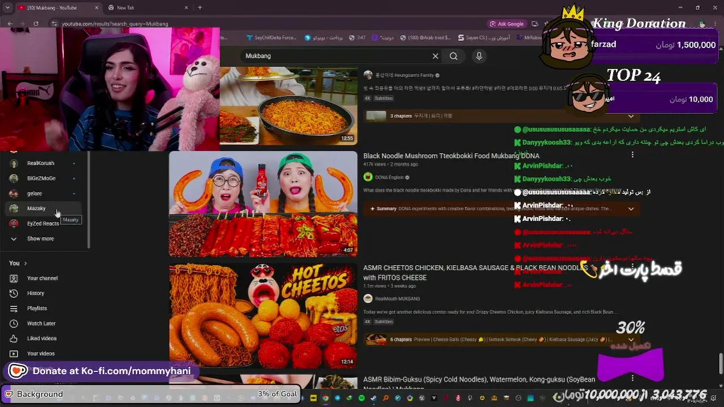
Task: Start voice search with the microphone icon
Action: (479, 56)
